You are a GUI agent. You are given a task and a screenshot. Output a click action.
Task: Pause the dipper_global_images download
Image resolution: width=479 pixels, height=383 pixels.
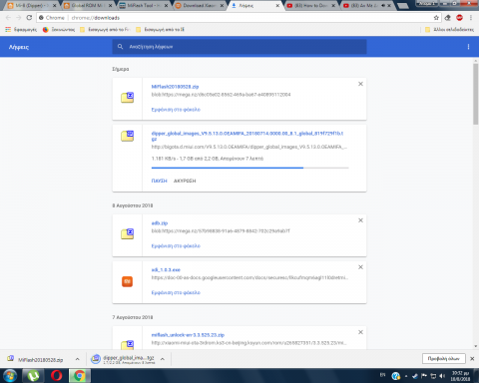click(x=159, y=181)
